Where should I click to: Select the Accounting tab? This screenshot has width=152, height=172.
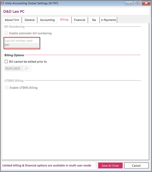(47, 20)
